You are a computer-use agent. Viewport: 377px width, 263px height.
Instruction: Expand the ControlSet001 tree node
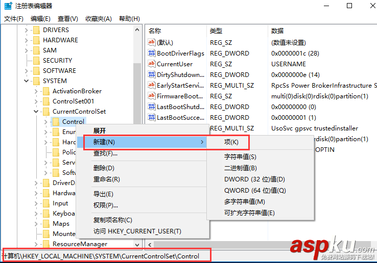click(x=36, y=101)
